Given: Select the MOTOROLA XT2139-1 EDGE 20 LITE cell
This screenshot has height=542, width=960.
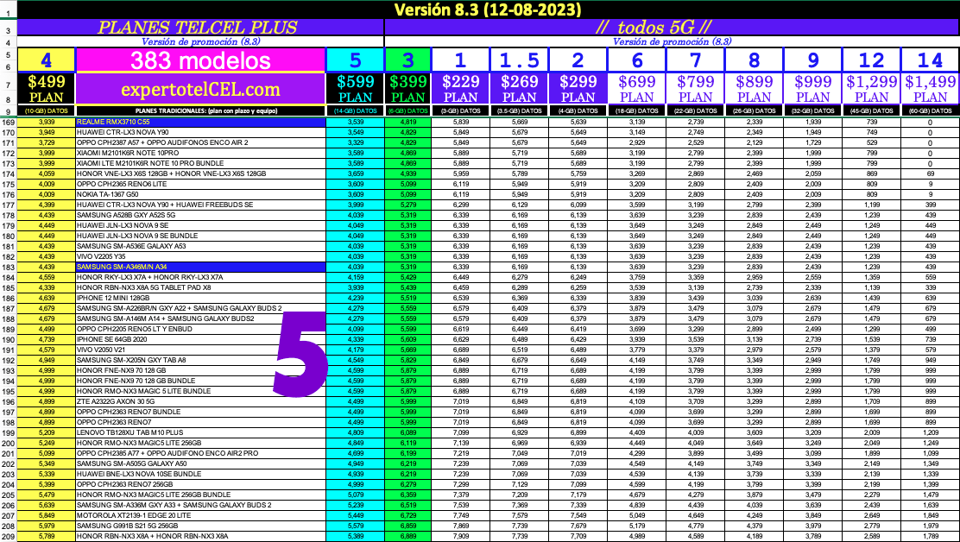Looking at the screenshot, I should [200, 516].
